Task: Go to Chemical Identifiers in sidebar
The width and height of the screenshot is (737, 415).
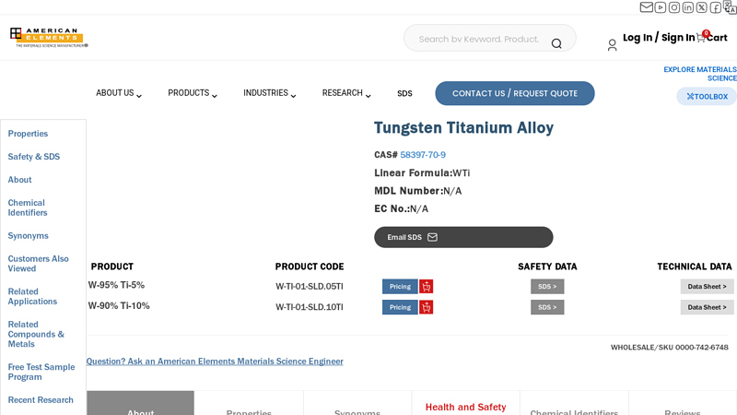Action: pos(28,207)
